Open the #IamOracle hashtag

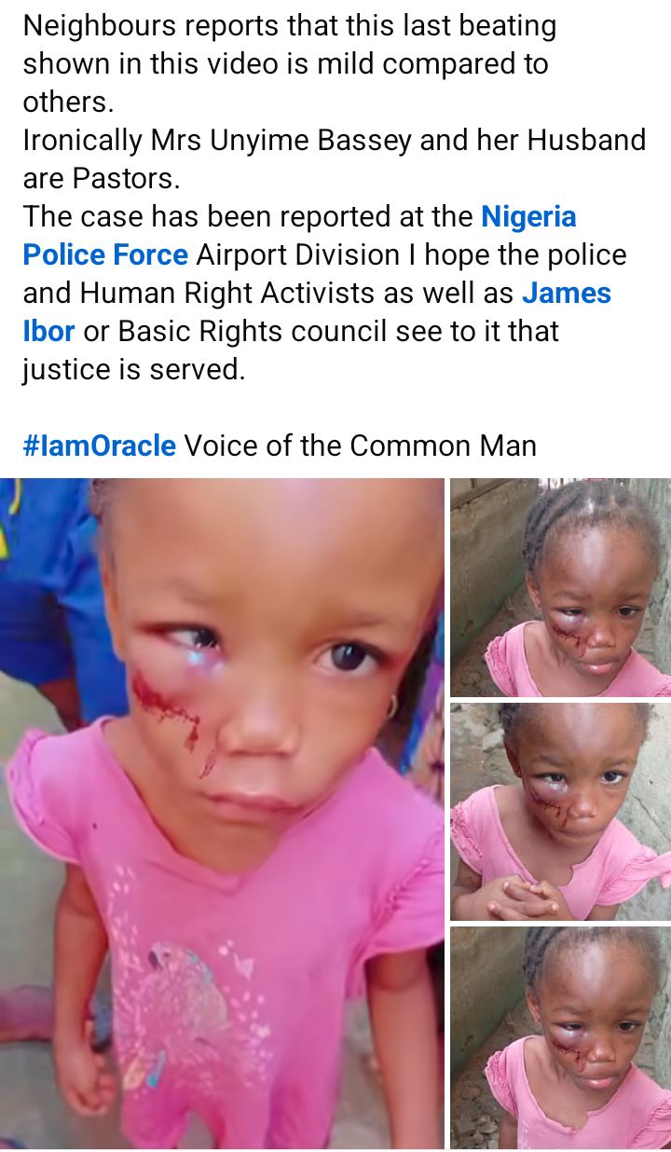pos(99,446)
